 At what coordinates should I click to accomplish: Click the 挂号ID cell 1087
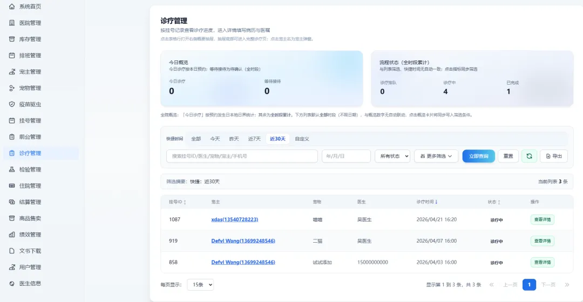(x=174, y=219)
